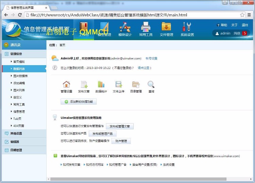Open a new browser tab
255x183 pixels.
pos(54,8)
